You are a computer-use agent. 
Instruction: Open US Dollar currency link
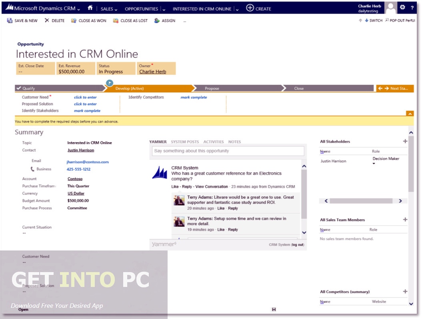76,193
